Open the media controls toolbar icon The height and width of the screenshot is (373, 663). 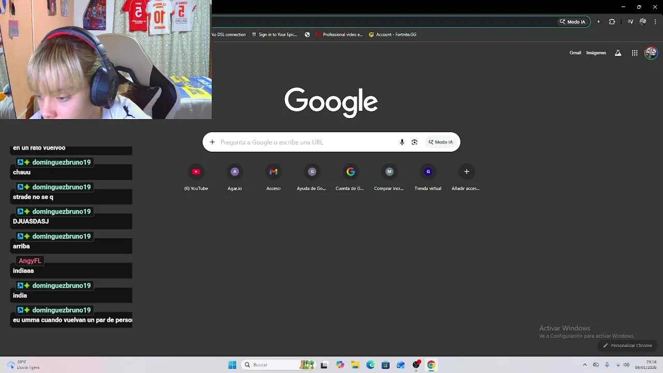point(630,22)
